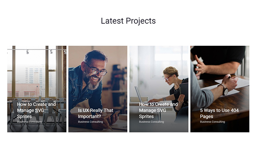This screenshot has height=157, width=257.
Task: Select Business Consulting under Is UX Really That Important?
Action: coord(90,122)
